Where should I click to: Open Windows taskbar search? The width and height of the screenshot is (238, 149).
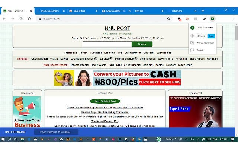click(9, 139)
